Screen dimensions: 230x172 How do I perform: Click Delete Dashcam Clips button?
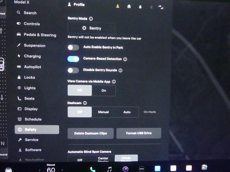coord(91,133)
